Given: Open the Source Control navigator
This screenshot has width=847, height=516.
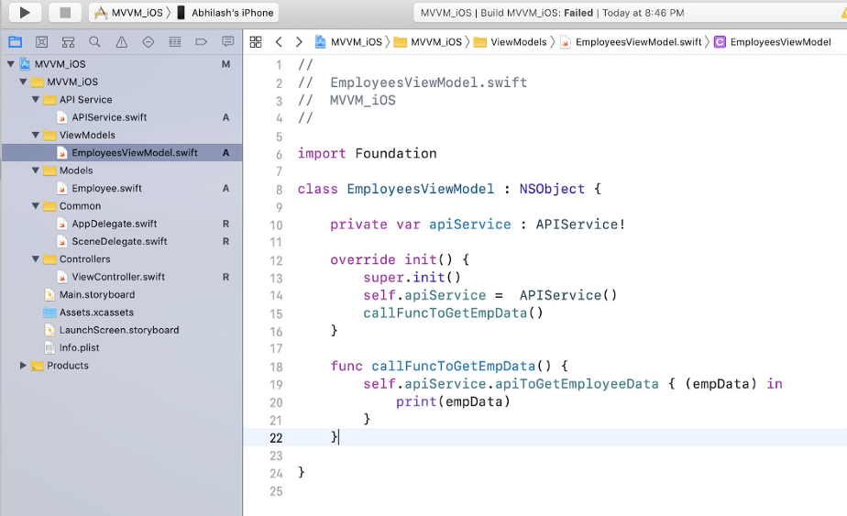Looking at the screenshot, I should pos(41,42).
